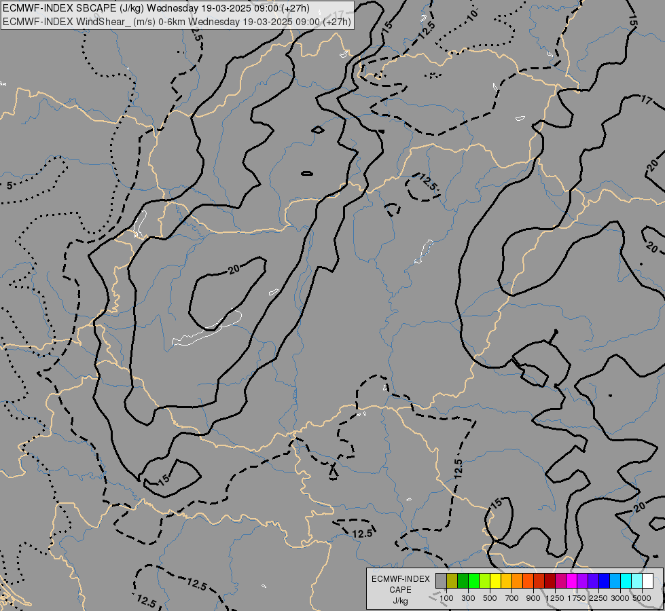The width and height of the screenshot is (665, 611).
Task: Click the SBCAPE title line at top
Action: point(156,8)
